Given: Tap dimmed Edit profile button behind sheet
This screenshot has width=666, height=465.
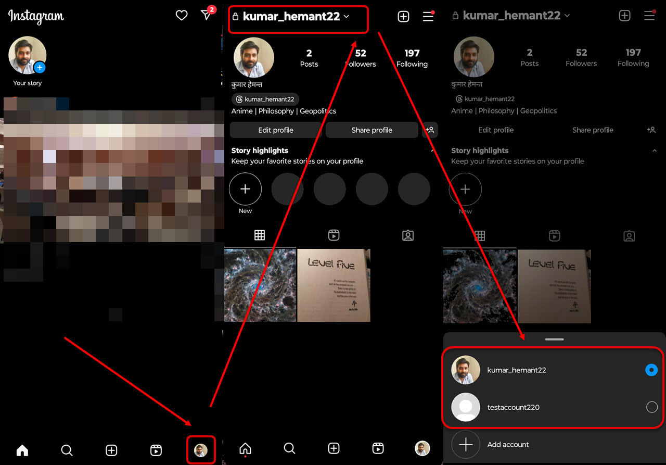Looking at the screenshot, I should [x=496, y=130].
